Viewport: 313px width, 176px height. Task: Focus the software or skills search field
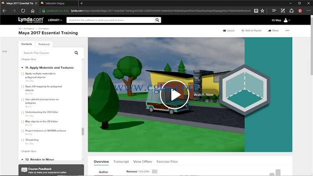pos(110,20)
